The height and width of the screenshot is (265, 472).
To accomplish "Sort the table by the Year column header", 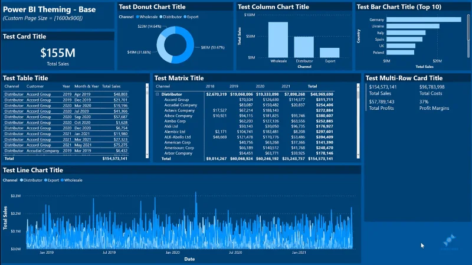I will pyautogui.click(x=66, y=86).
